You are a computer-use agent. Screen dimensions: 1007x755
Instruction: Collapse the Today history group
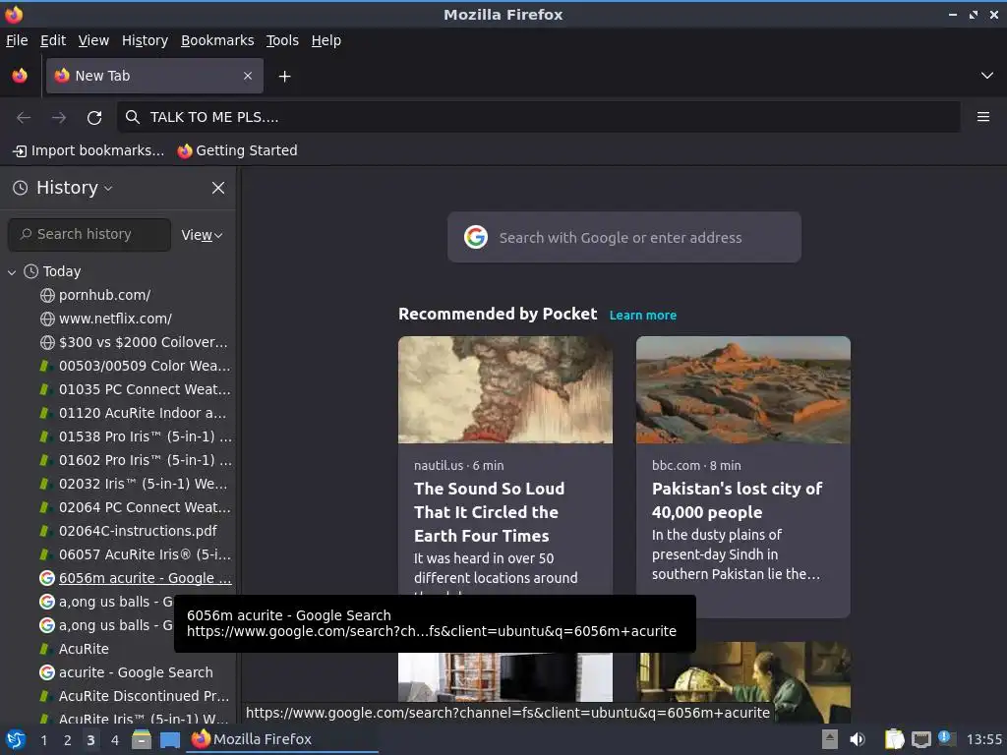click(12, 272)
